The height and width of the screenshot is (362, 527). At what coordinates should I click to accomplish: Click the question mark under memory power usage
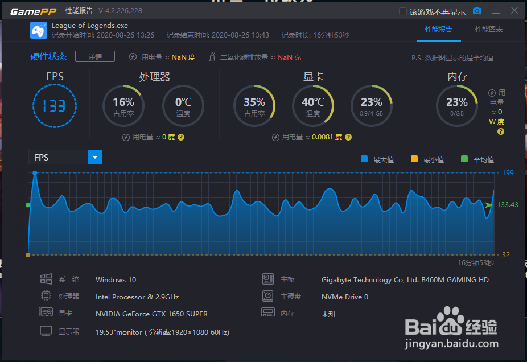[x=500, y=131]
